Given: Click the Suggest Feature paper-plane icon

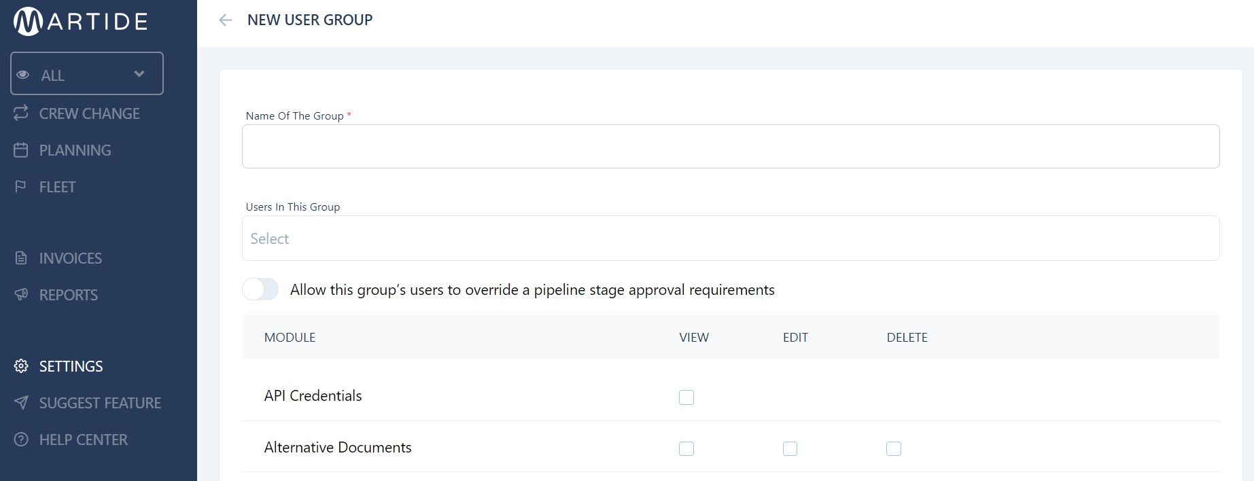Looking at the screenshot, I should [x=21, y=403].
